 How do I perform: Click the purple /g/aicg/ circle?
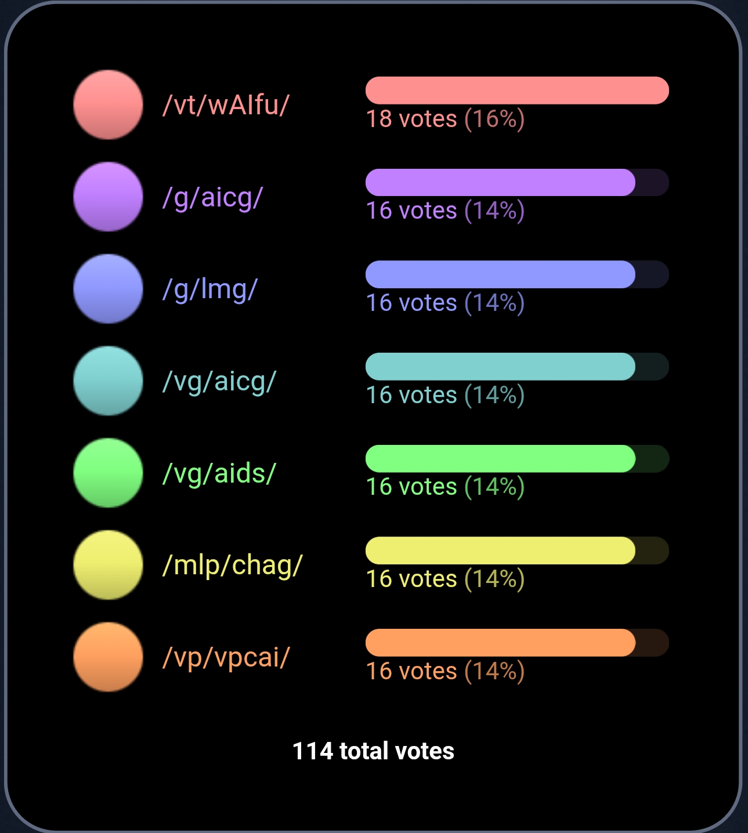pyautogui.click(x=108, y=197)
